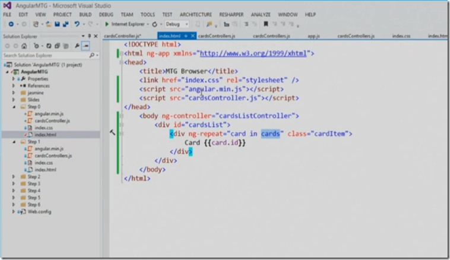Click the New Project toolbar icon
Viewport: 450px width, 260px height.
coord(36,24)
